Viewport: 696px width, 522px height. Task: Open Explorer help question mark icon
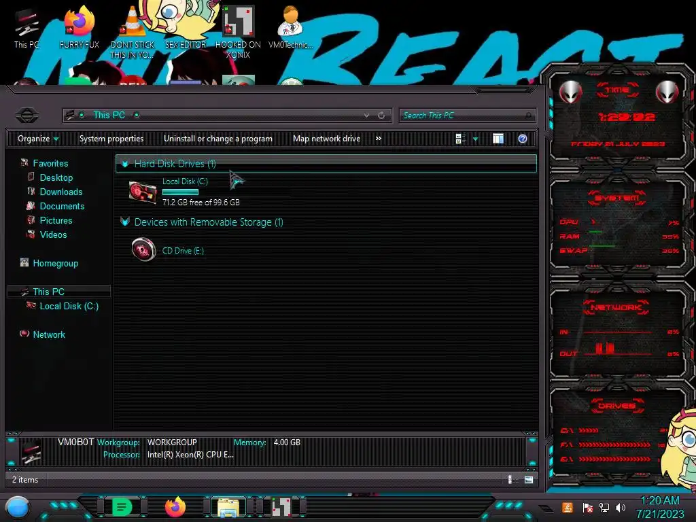click(523, 139)
